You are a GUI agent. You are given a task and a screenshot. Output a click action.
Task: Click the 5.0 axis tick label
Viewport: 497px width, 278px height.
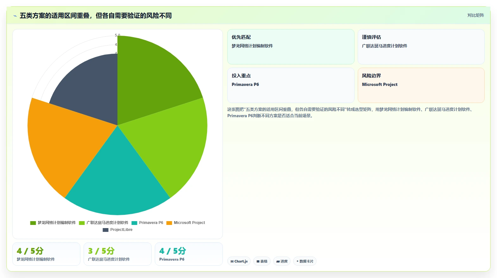point(117,35)
